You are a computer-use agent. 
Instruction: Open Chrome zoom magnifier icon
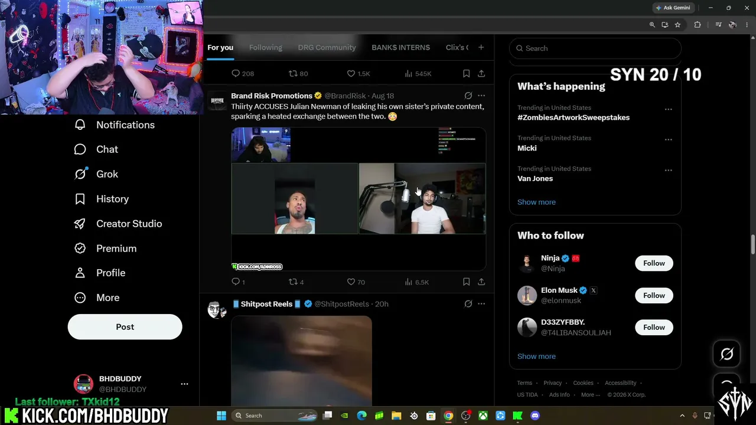tap(652, 25)
